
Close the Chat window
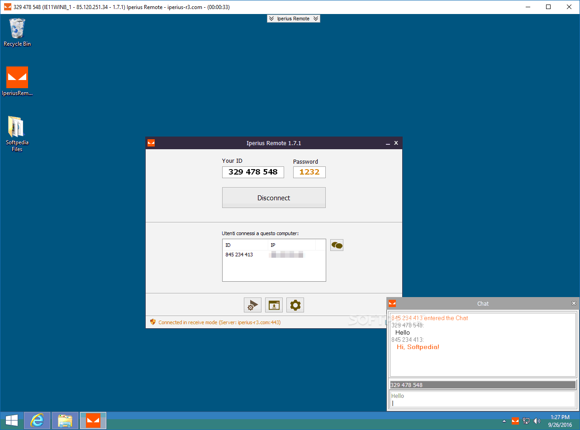574,303
